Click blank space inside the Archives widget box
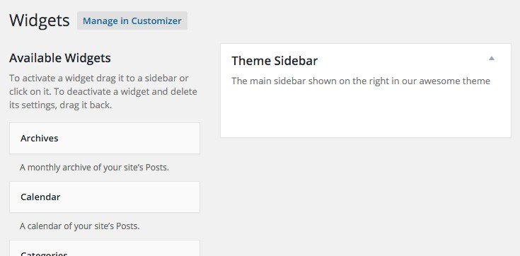This screenshot has width=520, height=256. (x=133, y=139)
